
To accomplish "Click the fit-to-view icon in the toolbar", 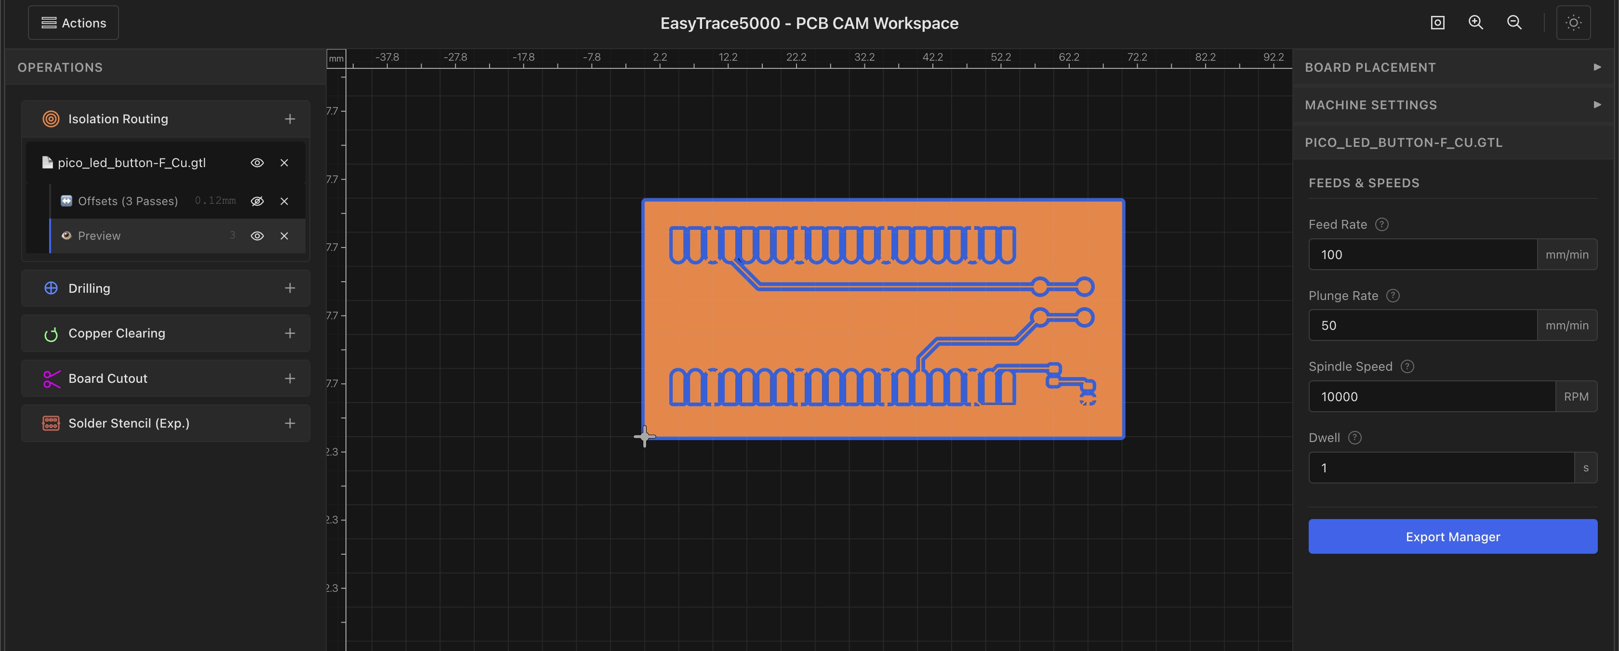I will point(1437,23).
